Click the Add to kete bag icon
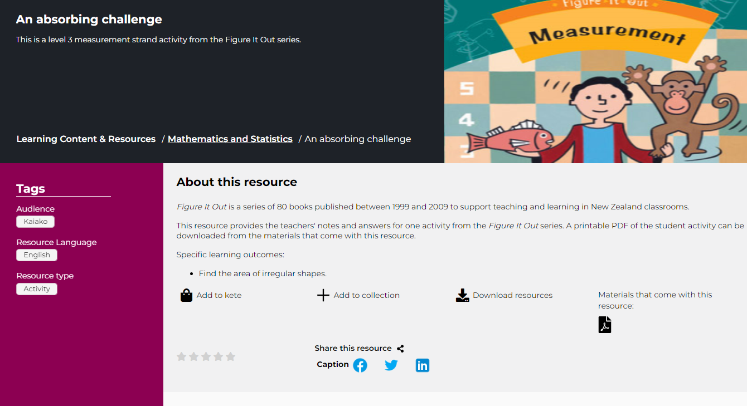This screenshot has height=406, width=747. pos(186,295)
